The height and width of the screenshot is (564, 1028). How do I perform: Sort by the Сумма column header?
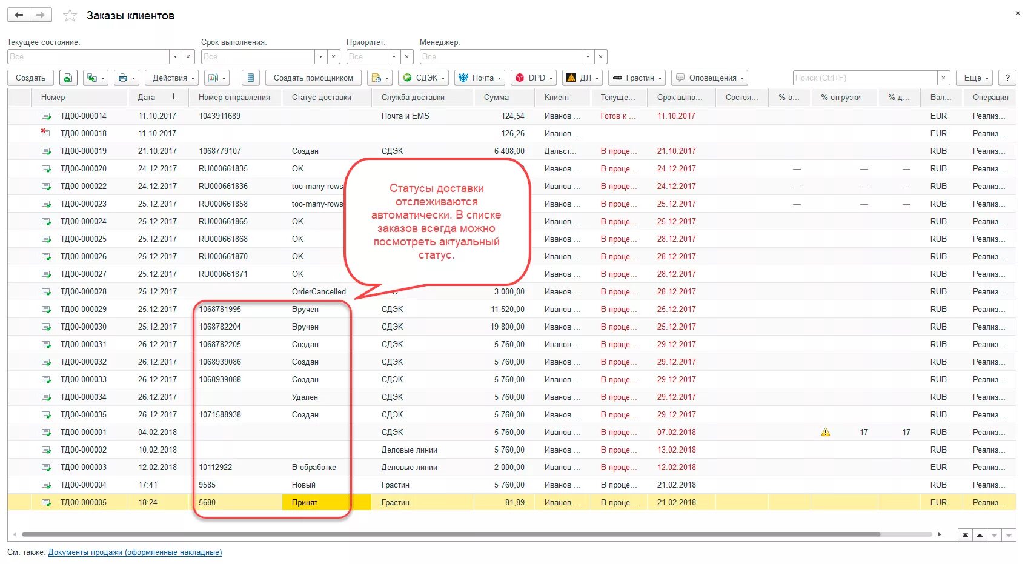504,97
